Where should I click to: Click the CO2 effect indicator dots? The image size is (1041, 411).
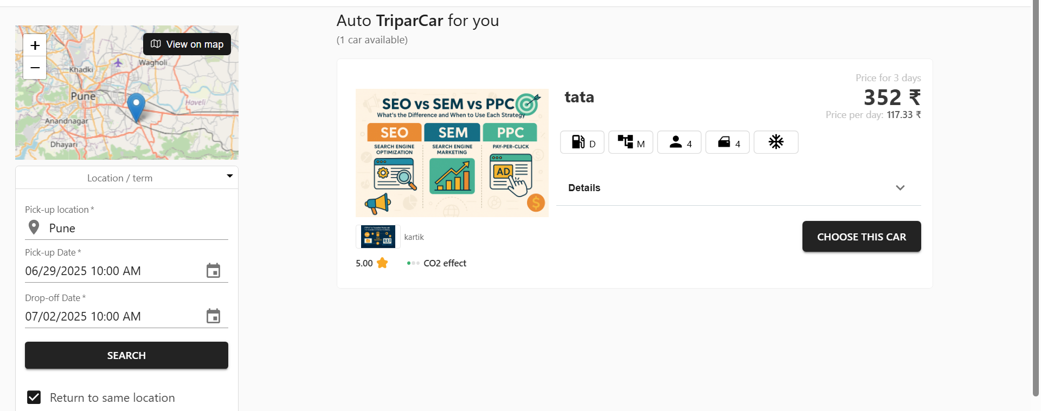pyautogui.click(x=413, y=263)
